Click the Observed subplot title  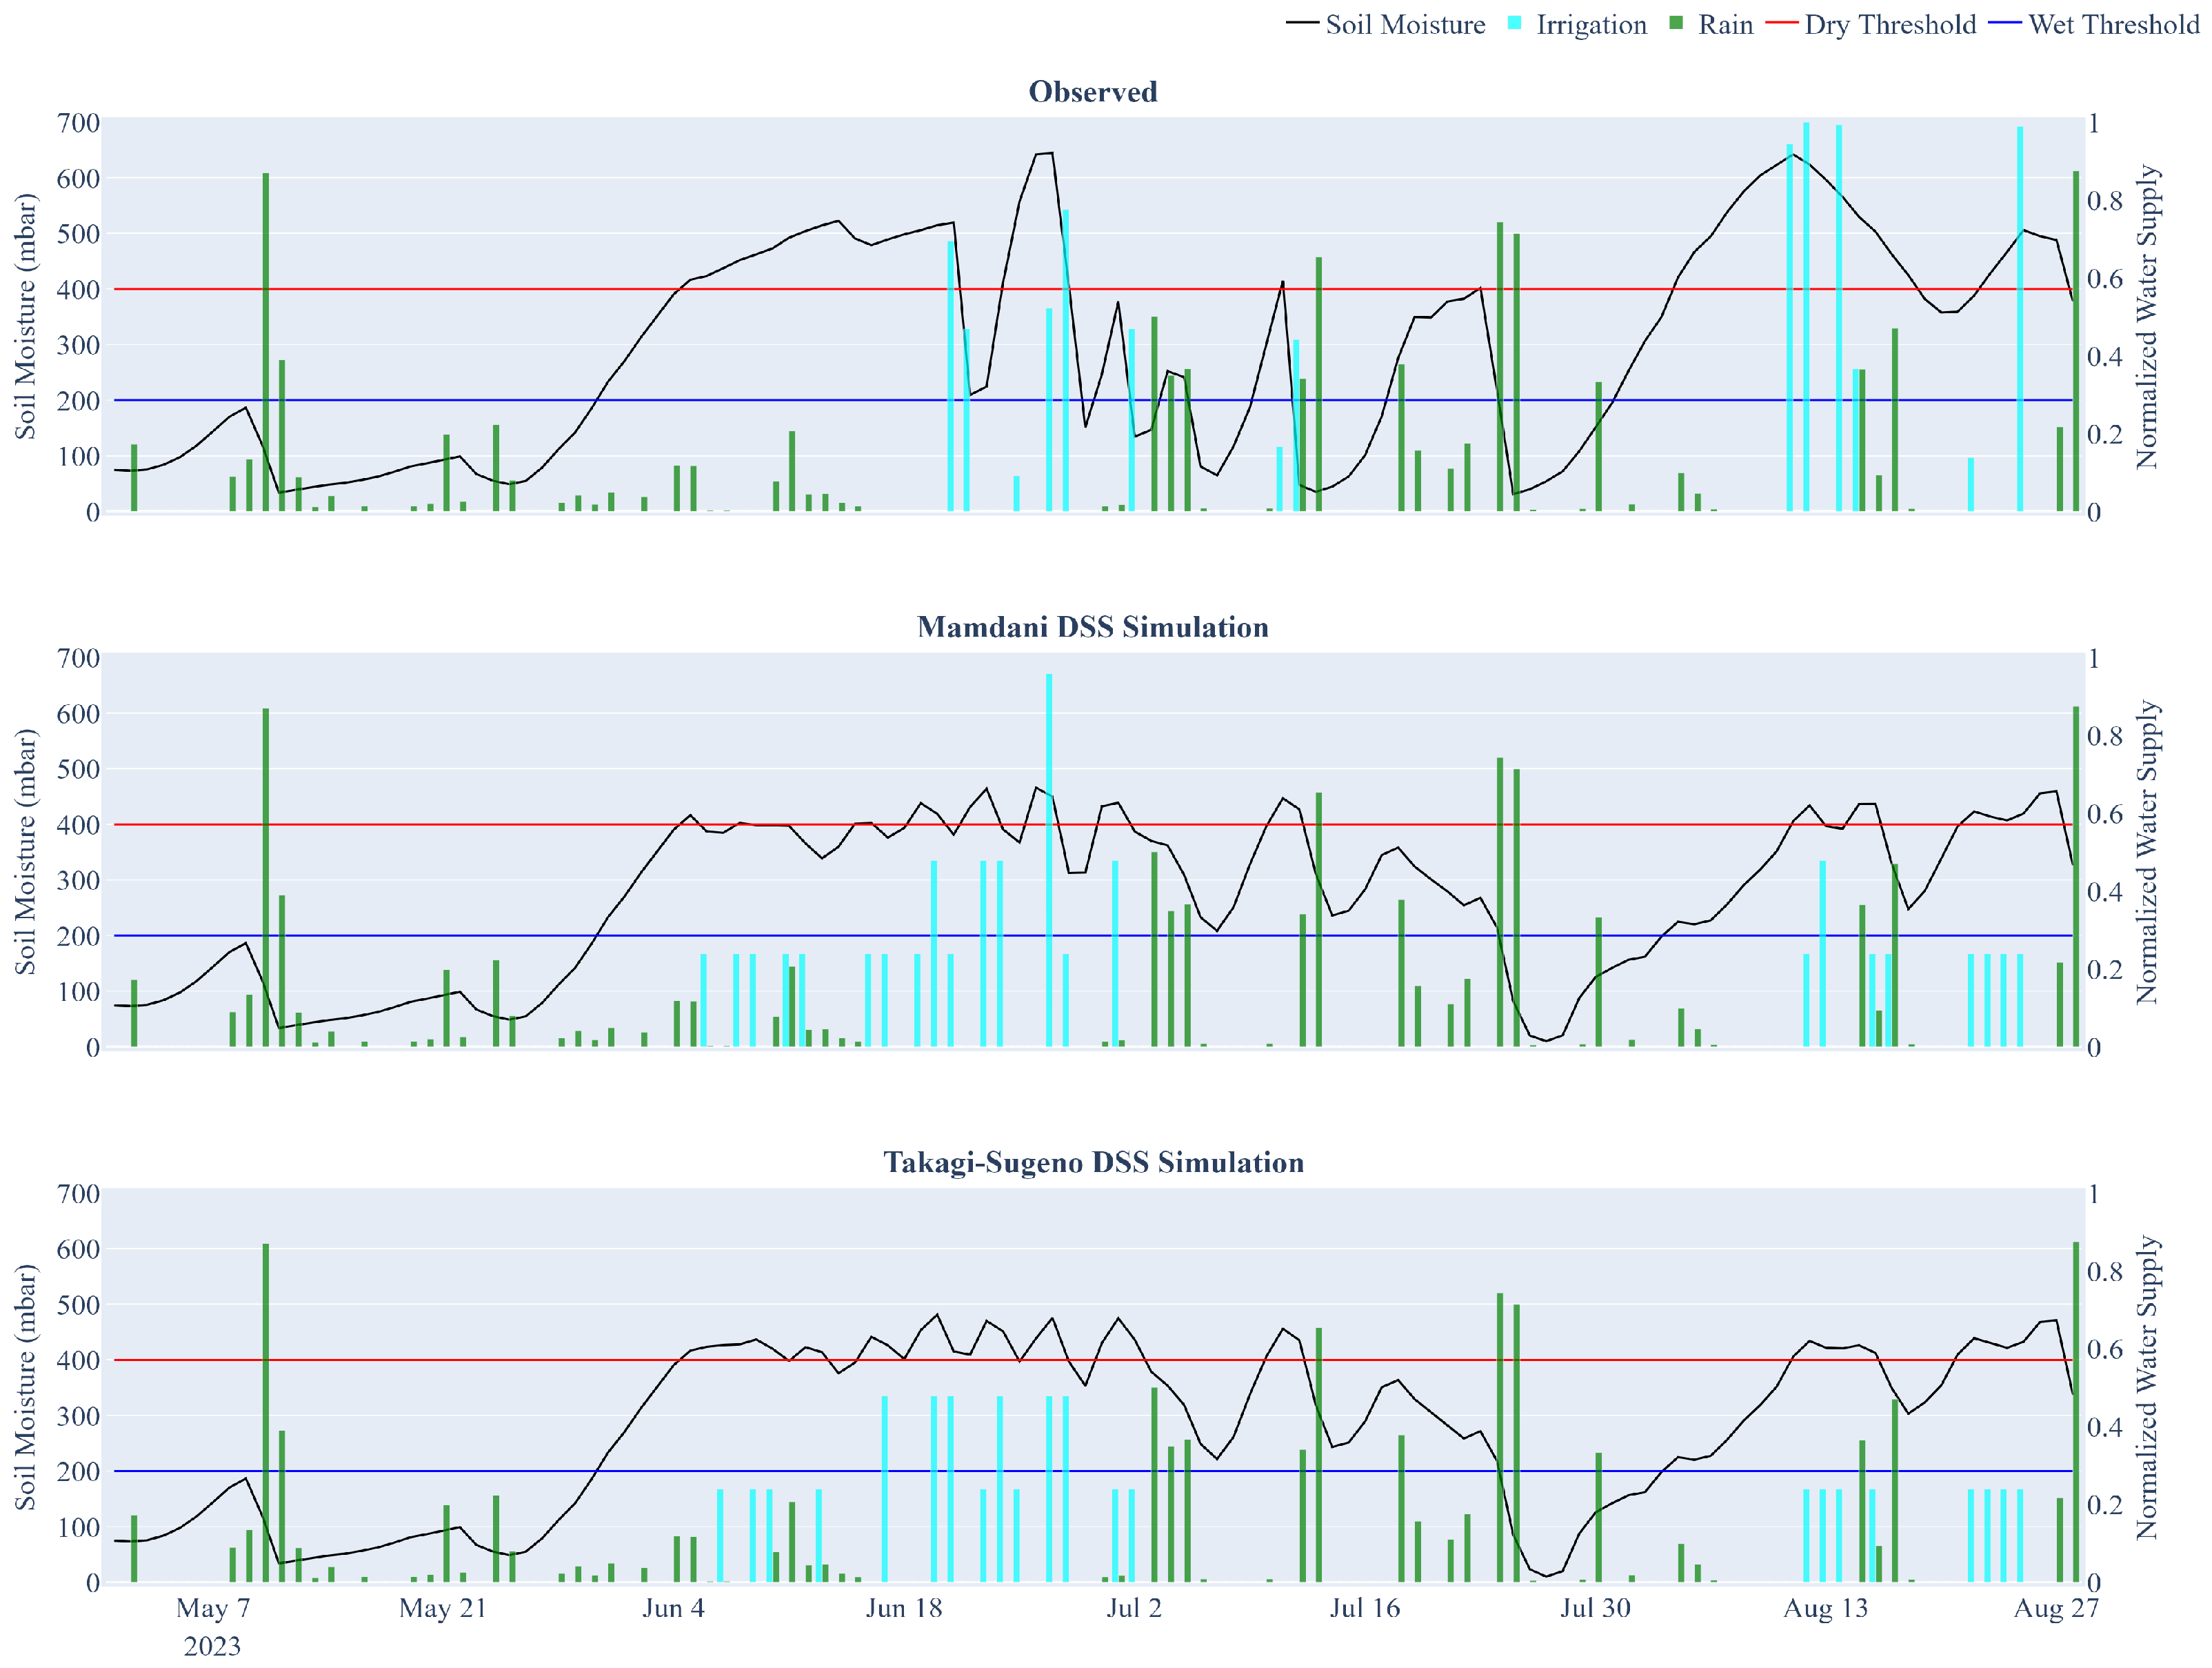(x=1093, y=92)
